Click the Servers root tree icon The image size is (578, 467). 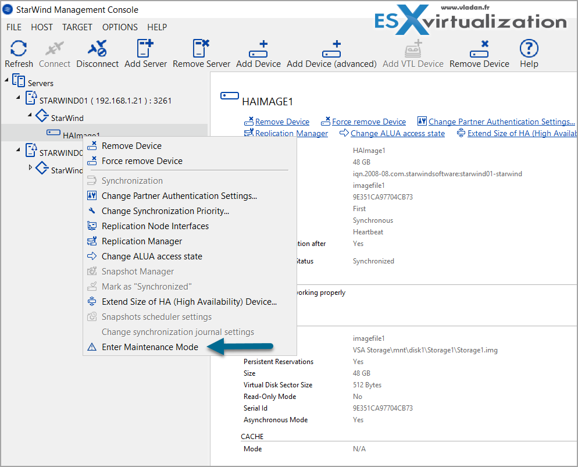(19, 80)
